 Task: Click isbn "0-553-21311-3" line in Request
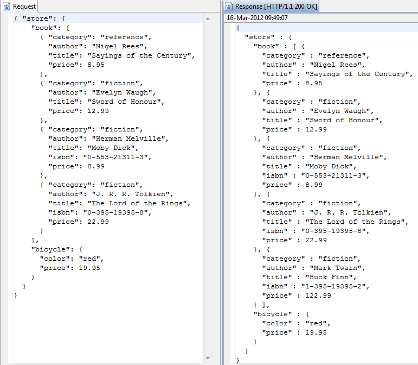coord(100,158)
